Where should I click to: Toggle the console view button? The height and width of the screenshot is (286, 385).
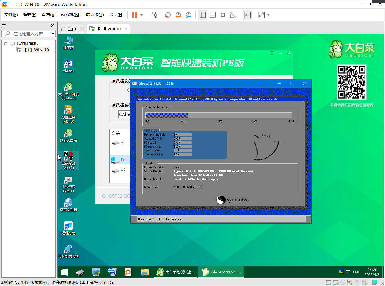pyautogui.click(x=247, y=15)
